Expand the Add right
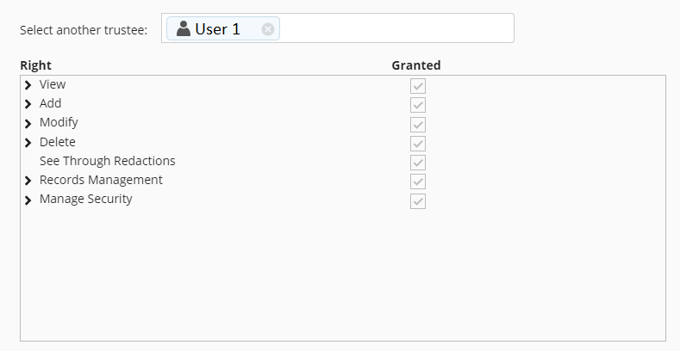680x351 pixels. (28, 104)
